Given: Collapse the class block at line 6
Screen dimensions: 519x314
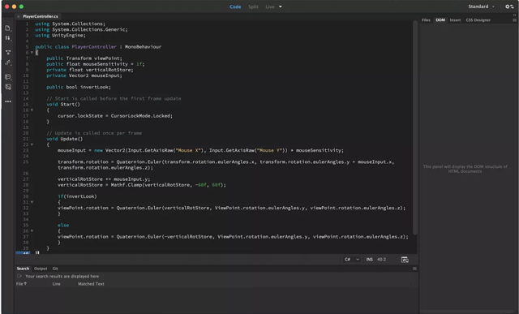Looking at the screenshot, I should click(x=32, y=52).
